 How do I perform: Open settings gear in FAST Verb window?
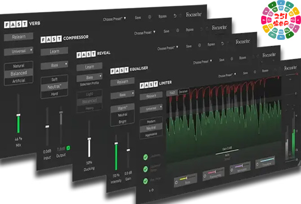(150, 17)
